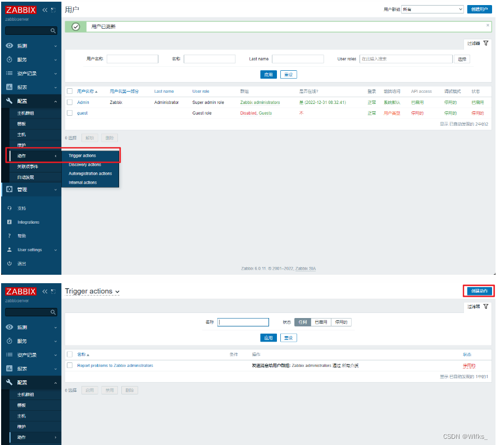Screen dimensions: 496x445
Task: Click the 创建用户 button
Action: pos(479,9)
